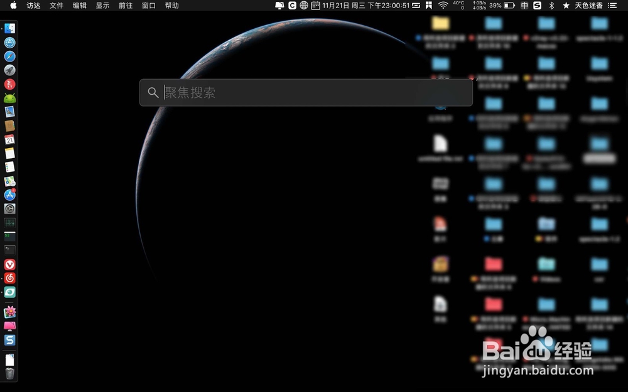This screenshot has width=628, height=392.
Task: Click the Spotlight magnifying glass icon
Action: [x=153, y=93]
